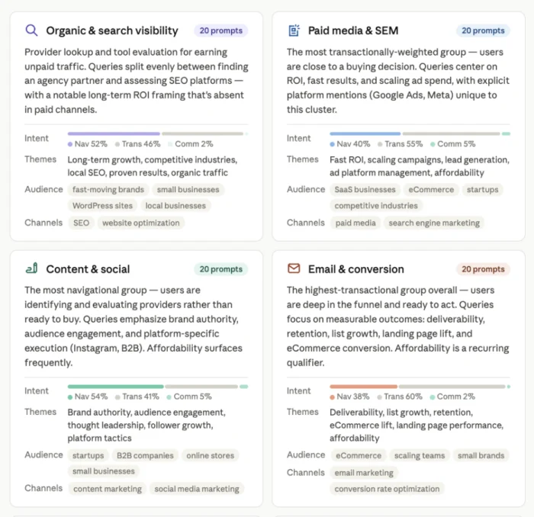Click the purple Nav 52% intent bar segment
Viewport: 534px width, 517px height.
coord(114,133)
